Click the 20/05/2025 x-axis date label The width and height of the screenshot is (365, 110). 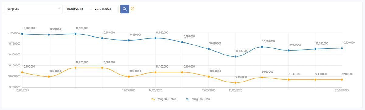coord(342,90)
